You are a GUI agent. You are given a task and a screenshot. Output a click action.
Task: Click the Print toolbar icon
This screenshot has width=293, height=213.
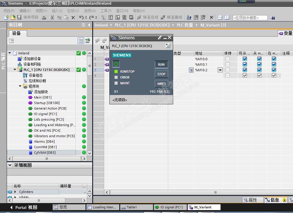coord(44,17)
